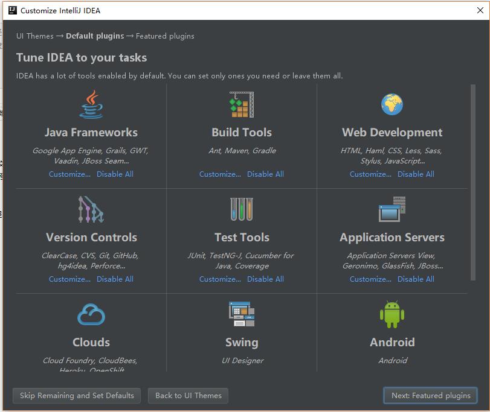Click the 'Ant, Maven, Gradle' description
This screenshot has width=490, height=412.
pyautogui.click(x=242, y=151)
